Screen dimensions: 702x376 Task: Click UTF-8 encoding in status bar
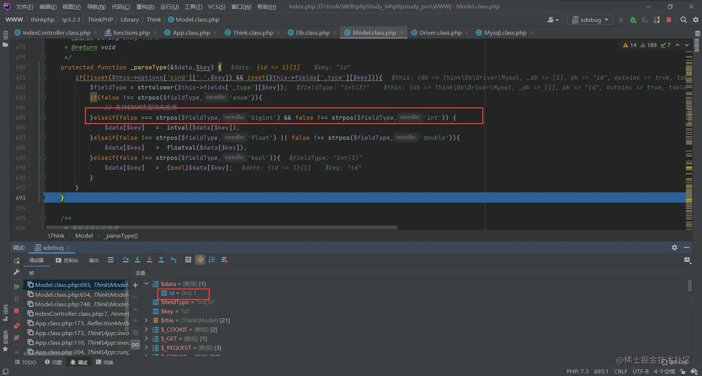point(640,371)
